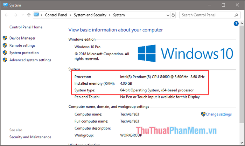This screenshot has height=146, width=245.
Task: Select System and Security breadcrumb
Action: pos(90,15)
